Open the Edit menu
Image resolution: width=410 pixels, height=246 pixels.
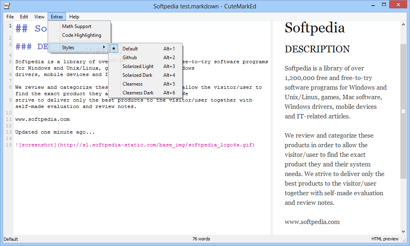point(24,17)
